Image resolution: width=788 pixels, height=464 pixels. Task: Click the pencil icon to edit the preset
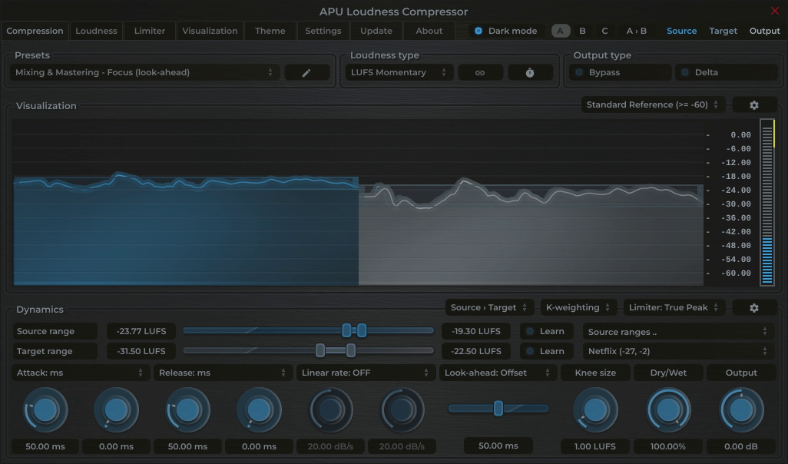coord(306,72)
